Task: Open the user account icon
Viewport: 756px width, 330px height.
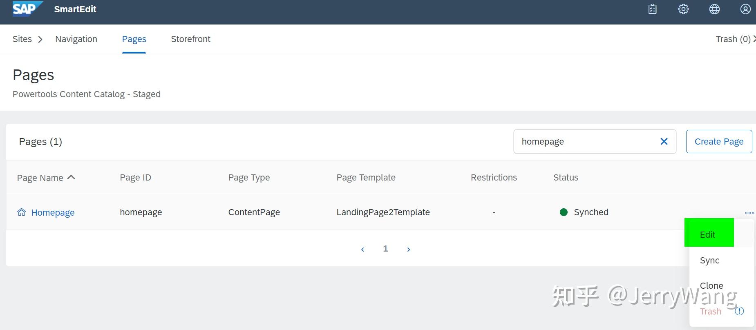Action: pos(745,9)
